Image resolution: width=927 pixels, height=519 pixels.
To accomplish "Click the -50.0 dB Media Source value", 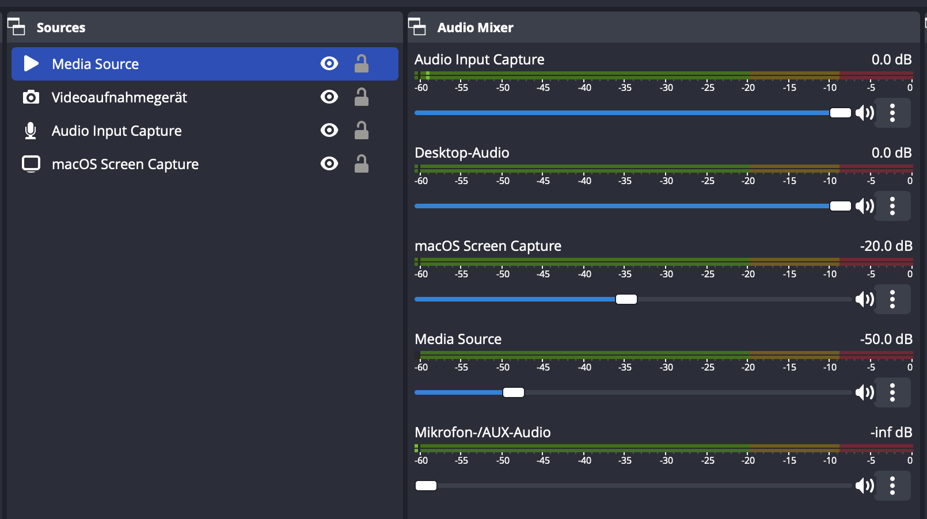I will click(886, 339).
